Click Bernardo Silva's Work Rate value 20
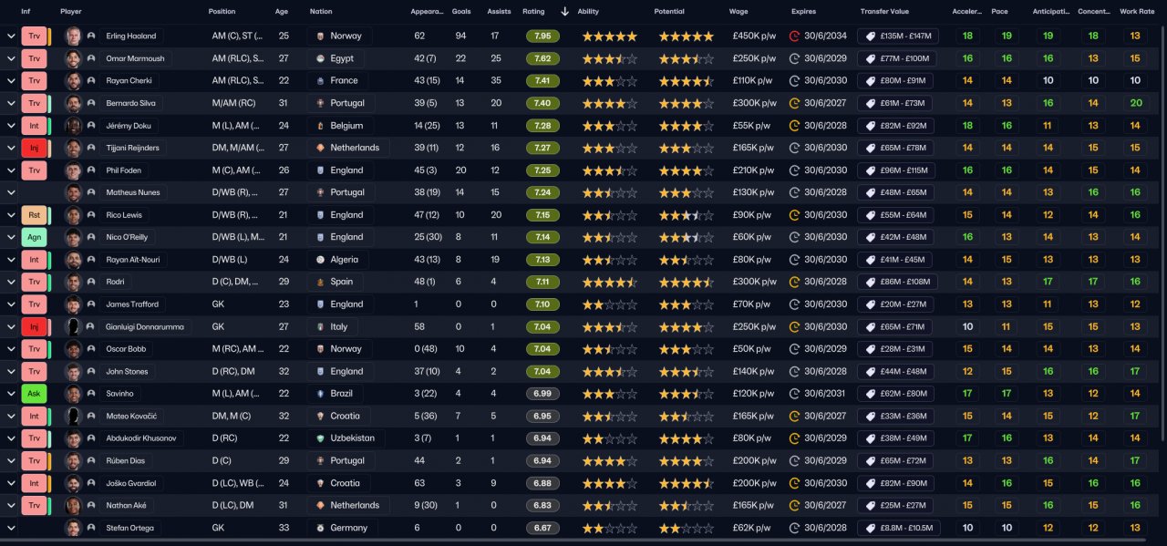This screenshot has height=546, width=1167. [1135, 103]
